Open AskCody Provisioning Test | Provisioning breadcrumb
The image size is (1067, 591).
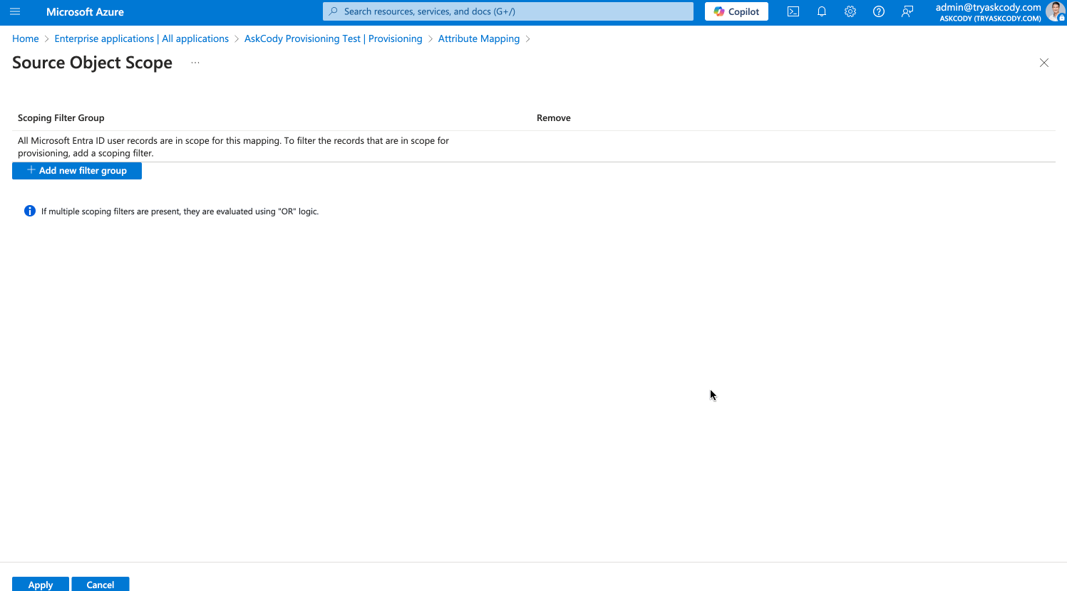[334, 38]
